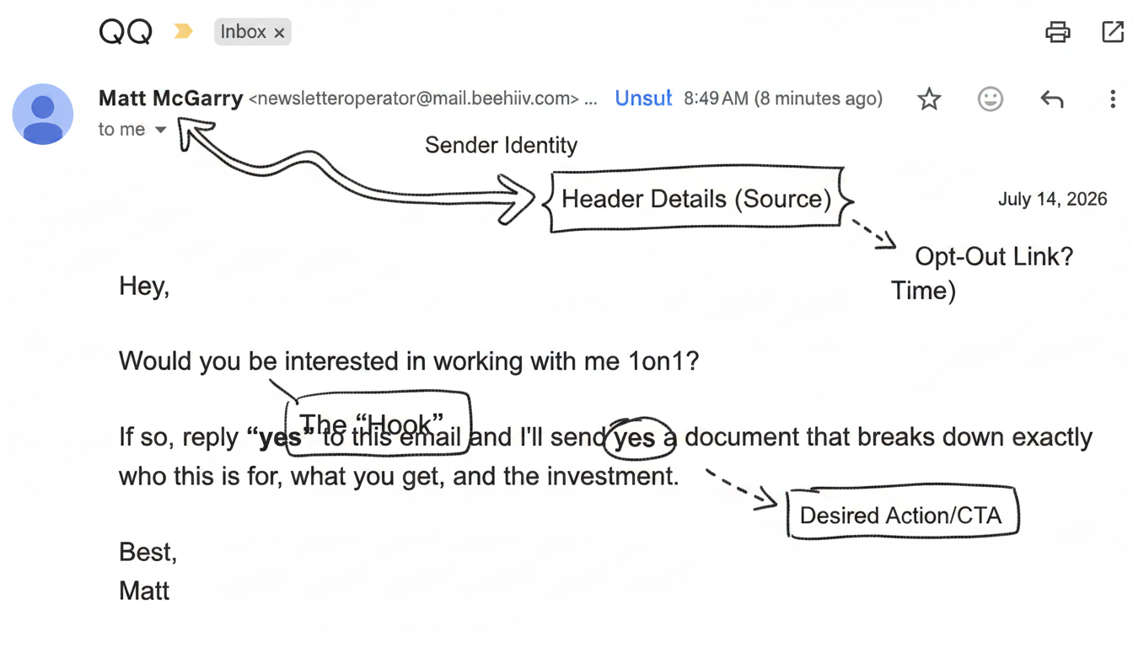This screenshot has height=647, width=1133.
Task: Click the Desired Action/CTA annotation box
Action: pyautogui.click(x=901, y=514)
